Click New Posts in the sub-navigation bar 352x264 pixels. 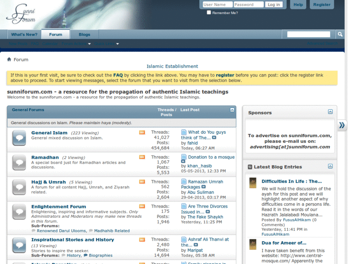point(18,44)
